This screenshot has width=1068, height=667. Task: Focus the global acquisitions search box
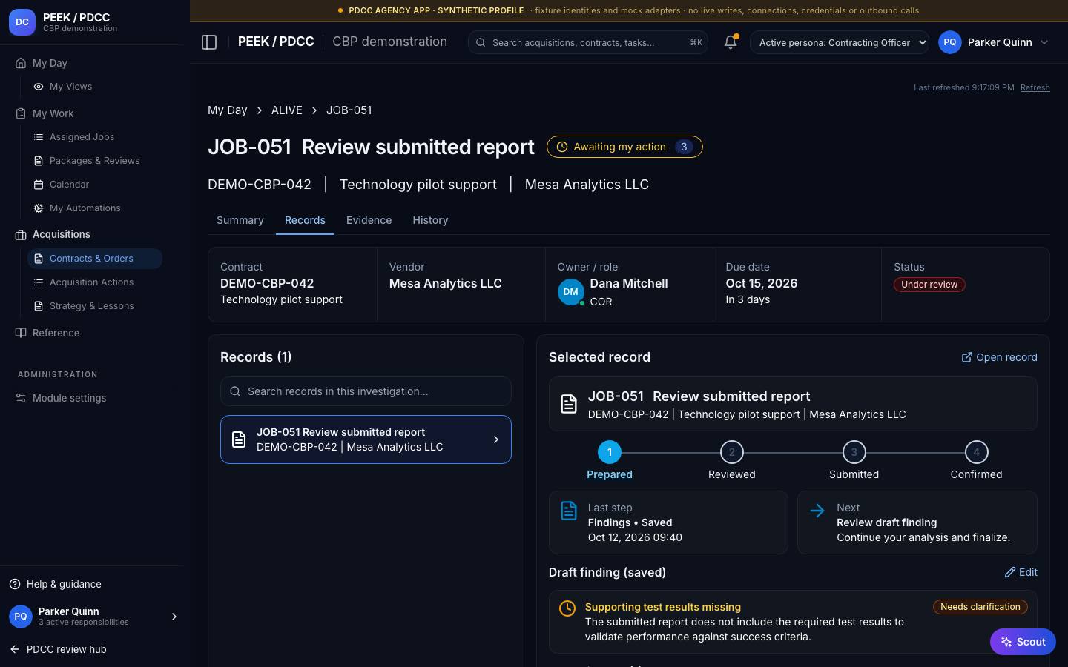pos(587,42)
